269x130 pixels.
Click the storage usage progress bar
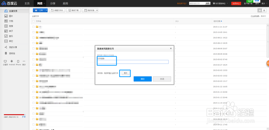pyautogui.click(x=15, y=115)
